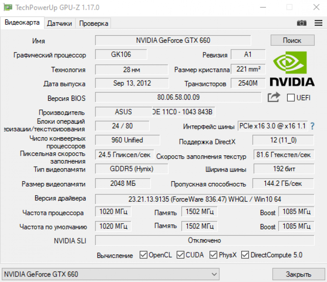Viewport: 327px width, 282px height.
Task: Click the Поиск button
Action: click(x=292, y=40)
